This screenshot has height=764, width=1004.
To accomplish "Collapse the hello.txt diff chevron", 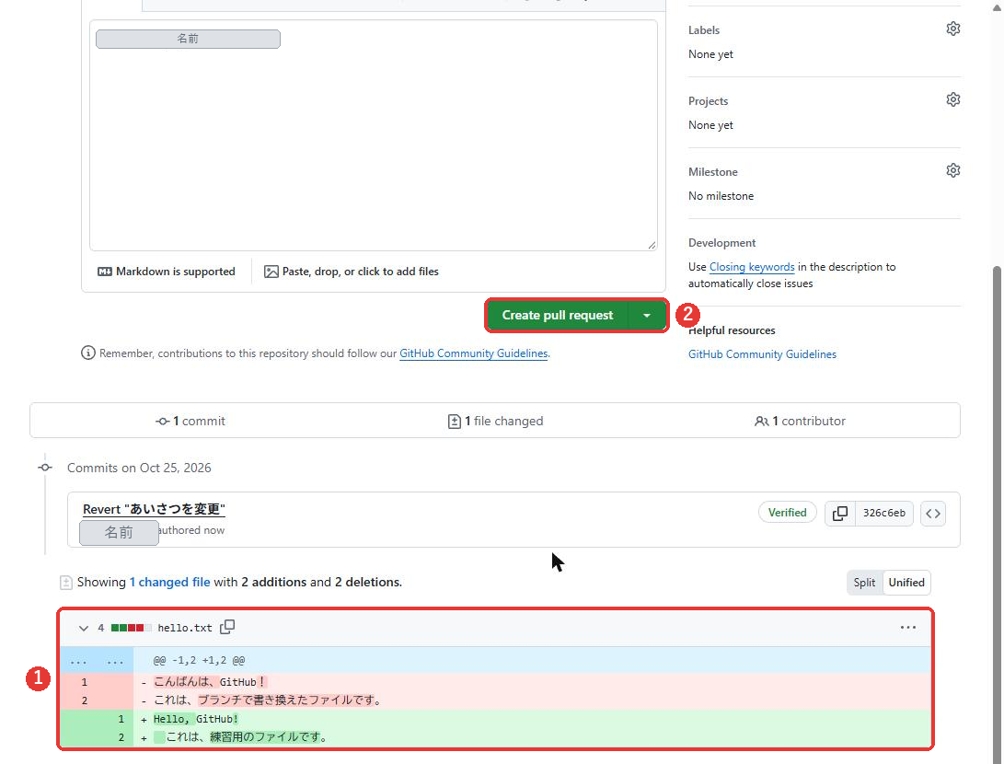I will coord(83,628).
